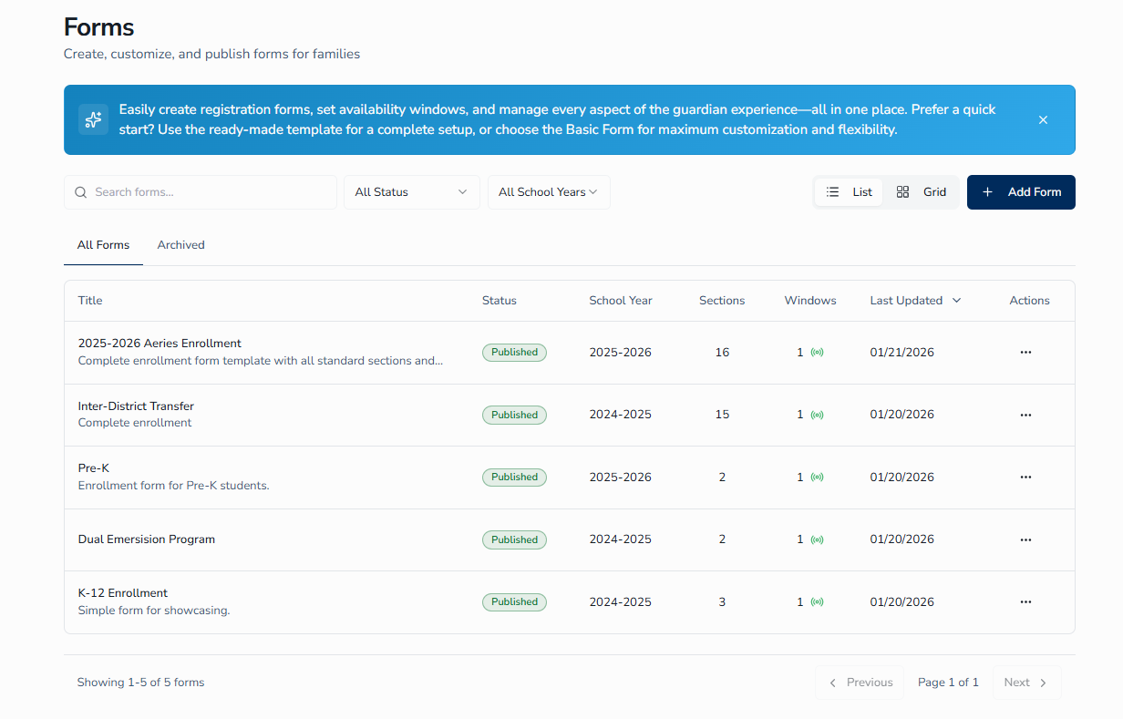The height and width of the screenshot is (719, 1123).
Task: Select the All Forms tab
Action: pyautogui.click(x=103, y=245)
